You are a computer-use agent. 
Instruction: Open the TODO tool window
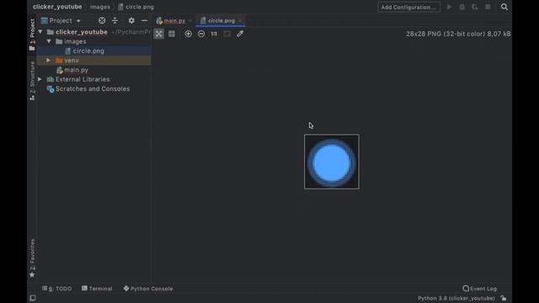[x=57, y=289]
